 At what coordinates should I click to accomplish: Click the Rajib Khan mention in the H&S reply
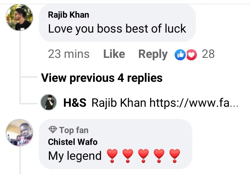[119, 103]
